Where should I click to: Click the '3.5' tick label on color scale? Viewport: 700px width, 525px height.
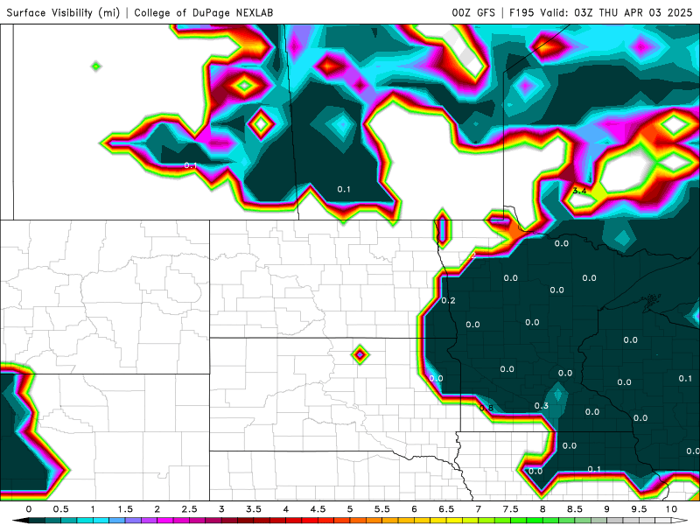pyautogui.click(x=254, y=509)
